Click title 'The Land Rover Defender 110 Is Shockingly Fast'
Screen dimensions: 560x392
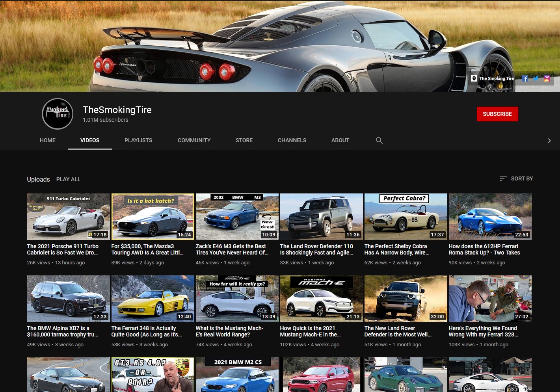coord(316,249)
